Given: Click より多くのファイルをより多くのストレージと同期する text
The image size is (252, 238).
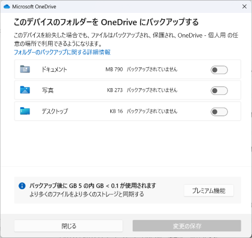Looking at the screenshot, I should [x=87, y=194].
